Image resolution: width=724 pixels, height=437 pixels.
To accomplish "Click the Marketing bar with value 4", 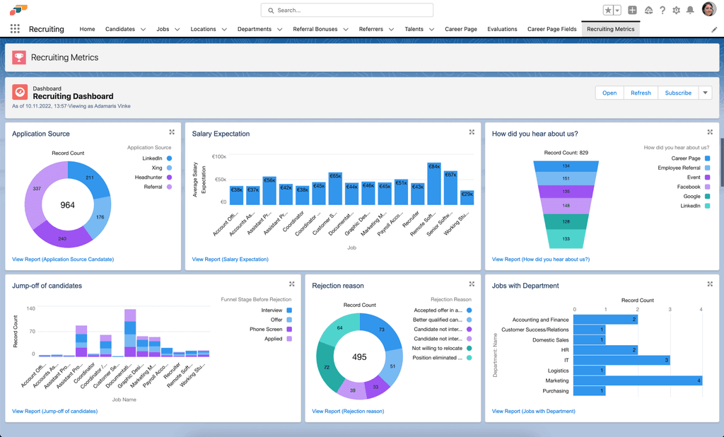I will [x=638, y=380].
